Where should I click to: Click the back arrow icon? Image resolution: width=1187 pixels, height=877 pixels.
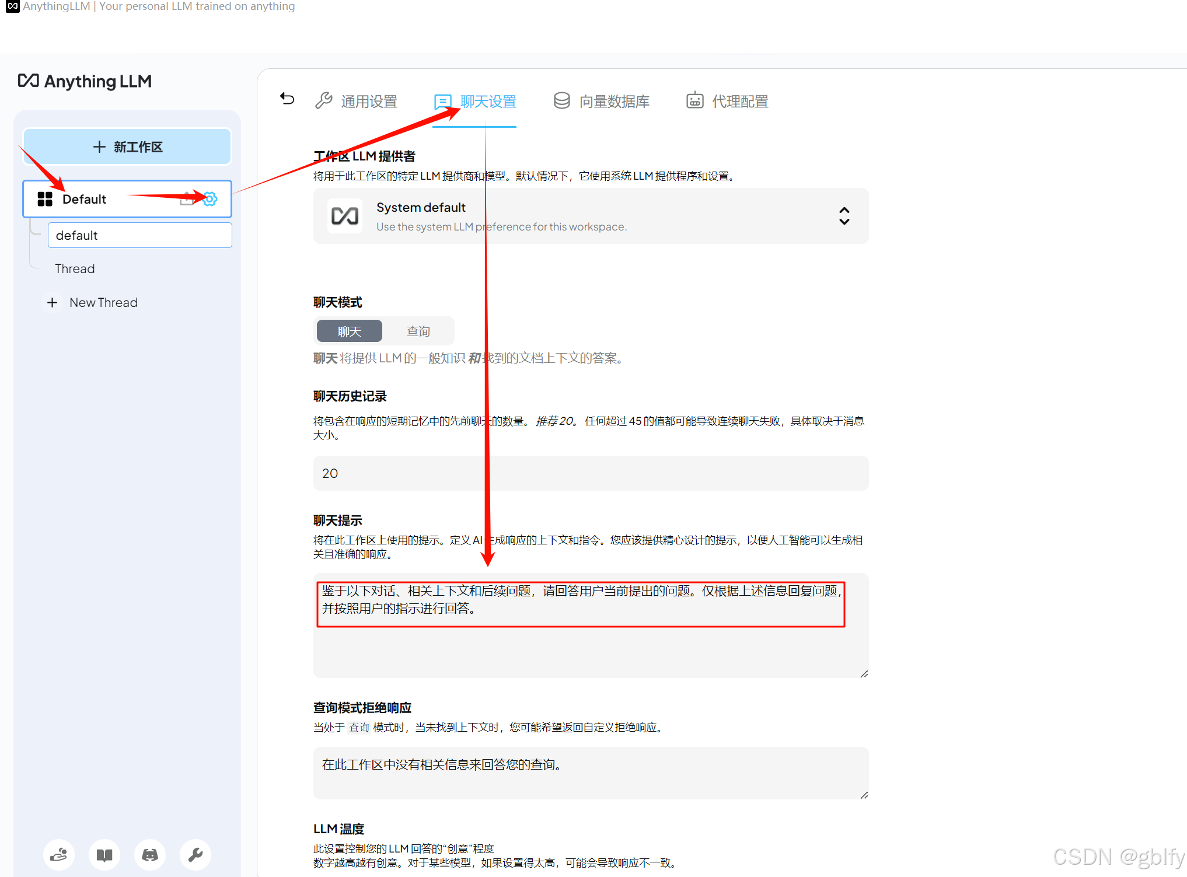click(x=287, y=99)
